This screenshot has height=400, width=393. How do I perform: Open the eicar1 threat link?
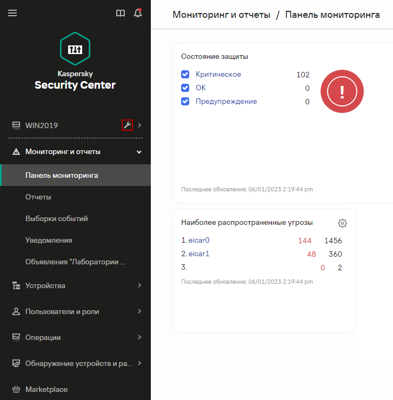199,254
